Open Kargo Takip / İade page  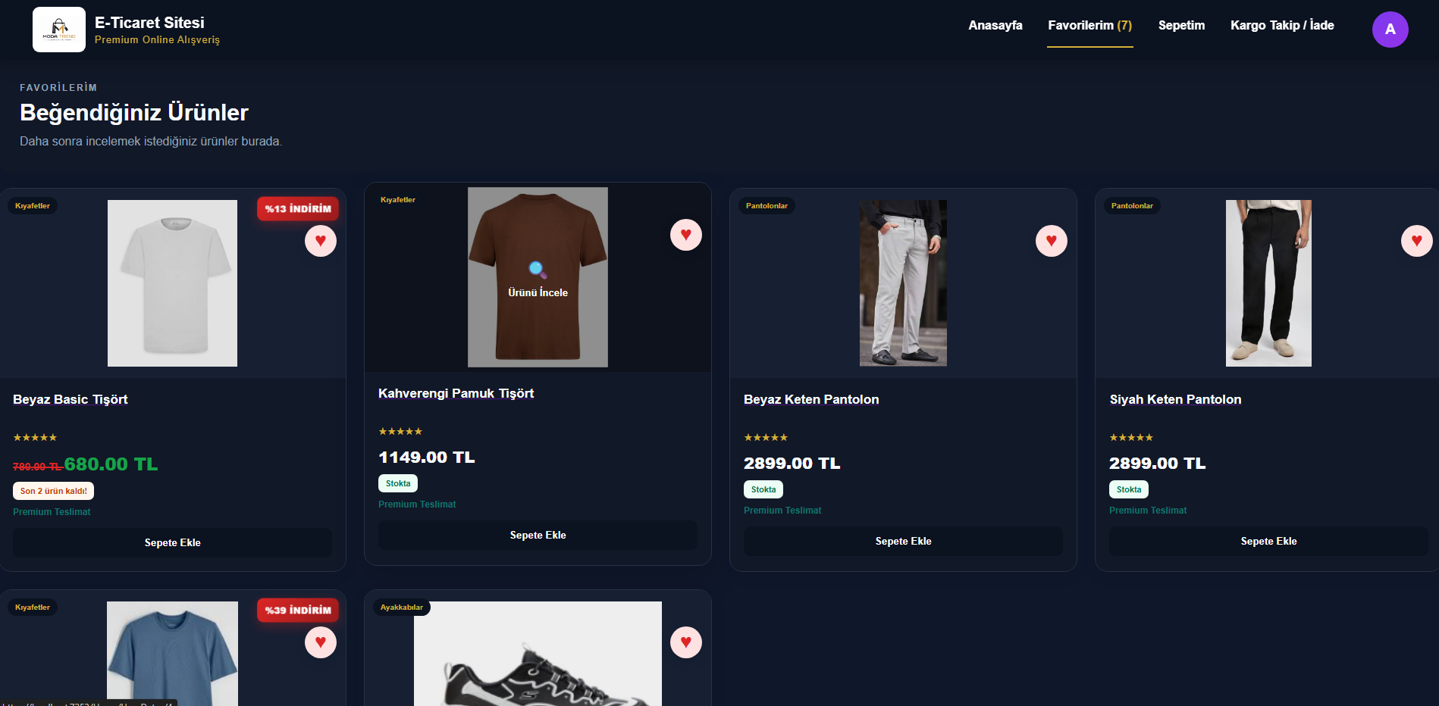click(x=1282, y=26)
